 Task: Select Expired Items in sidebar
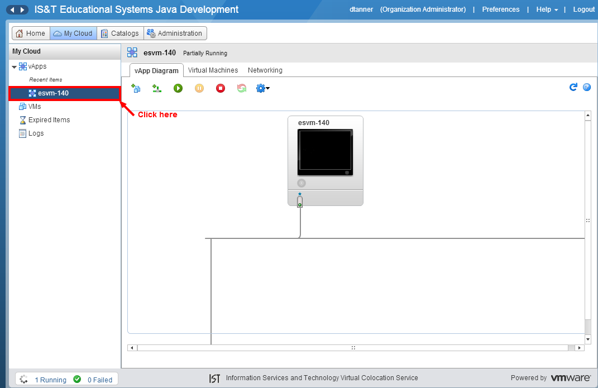(49, 120)
